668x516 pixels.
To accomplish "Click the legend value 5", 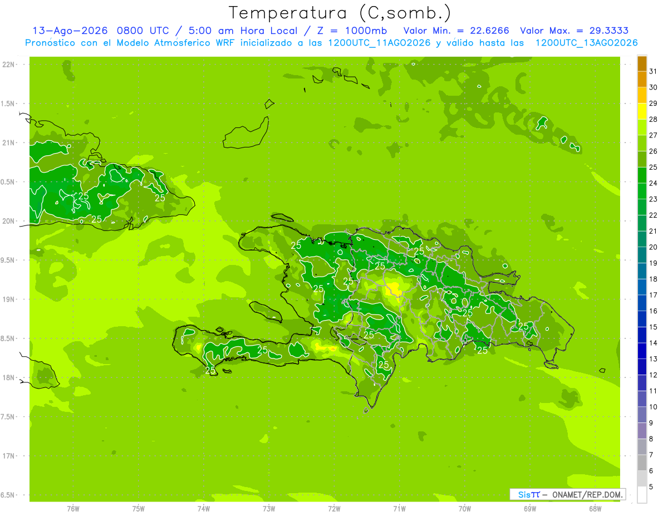I will coord(652,487).
